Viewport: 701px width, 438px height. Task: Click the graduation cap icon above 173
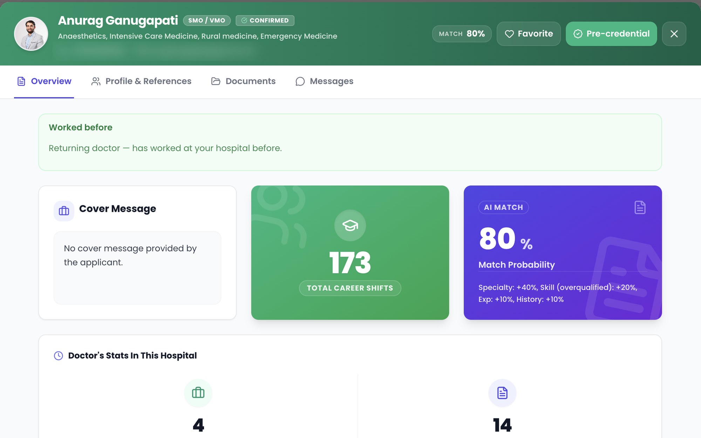click(350, 225)
